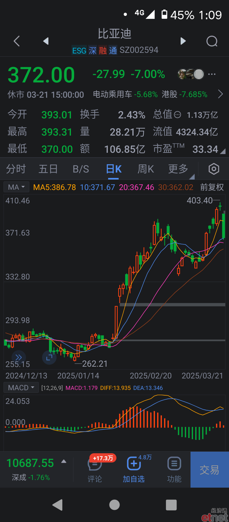Switch to 五日 tab

click(x=48, y=169)
